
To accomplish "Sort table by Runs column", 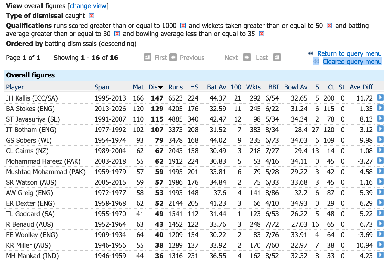I will click(176, 87).
